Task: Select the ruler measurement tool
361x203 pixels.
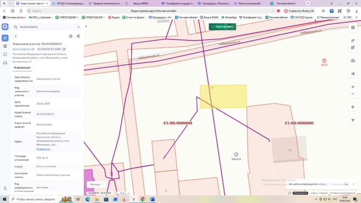Action: (353, 40)
